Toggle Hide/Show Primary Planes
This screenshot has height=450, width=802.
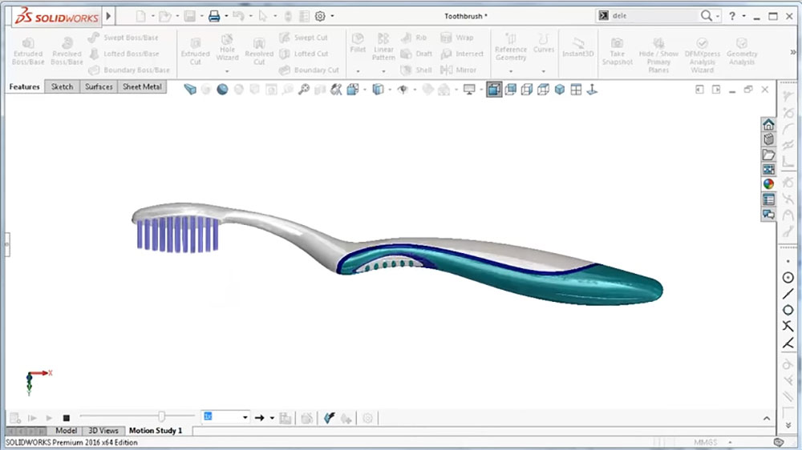tap(658, 54)
